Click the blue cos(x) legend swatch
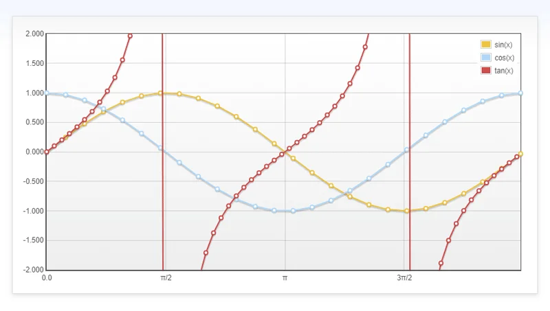 point(486,58)
